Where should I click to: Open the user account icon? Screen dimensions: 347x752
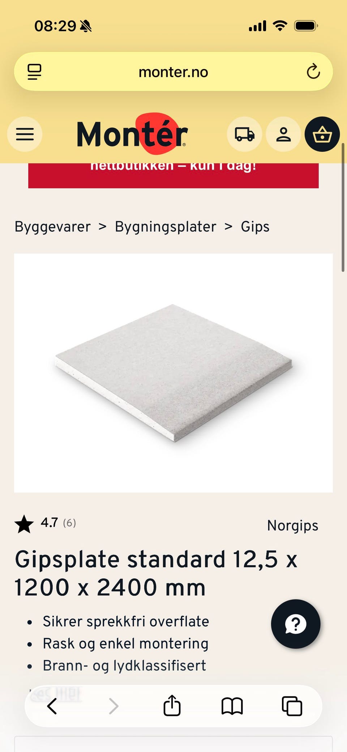(x=283, y=134)
